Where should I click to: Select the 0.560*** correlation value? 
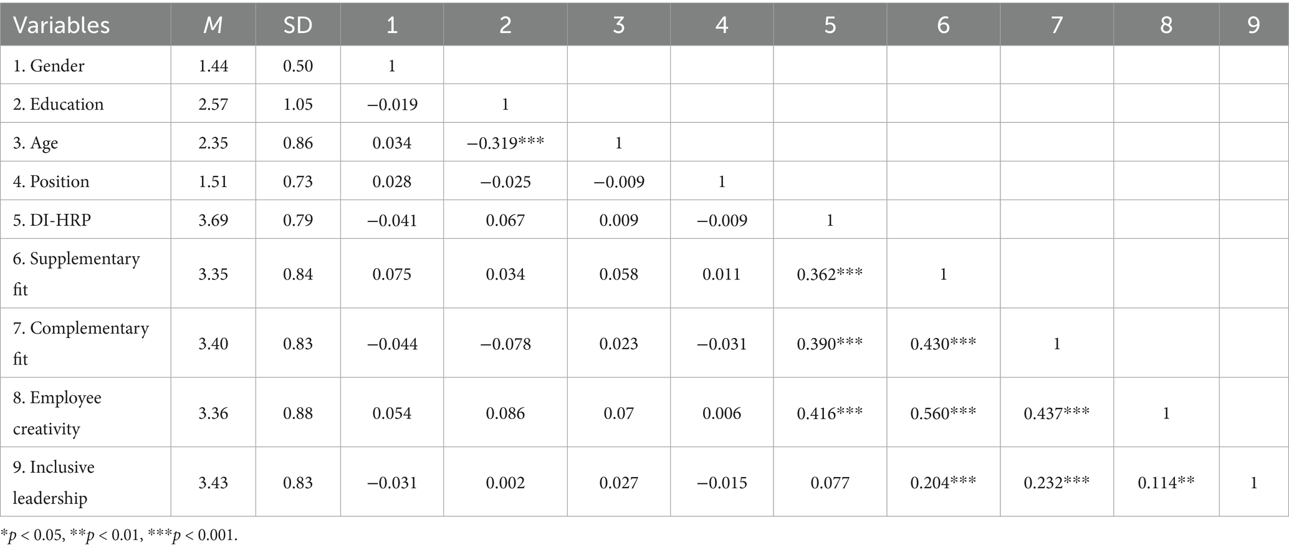(x=943, y=413)
